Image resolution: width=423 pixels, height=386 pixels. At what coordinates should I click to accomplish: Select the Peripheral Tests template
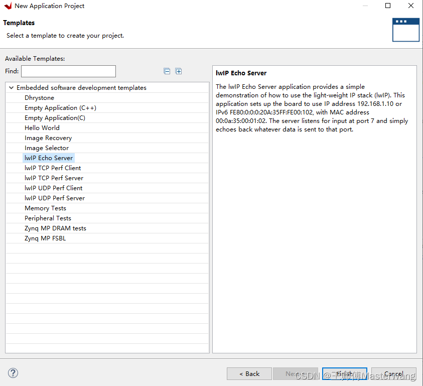click(48, 218)
